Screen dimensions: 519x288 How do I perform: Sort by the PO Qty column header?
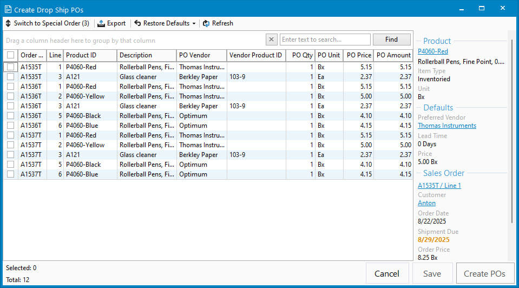click(x=300, y=55)
